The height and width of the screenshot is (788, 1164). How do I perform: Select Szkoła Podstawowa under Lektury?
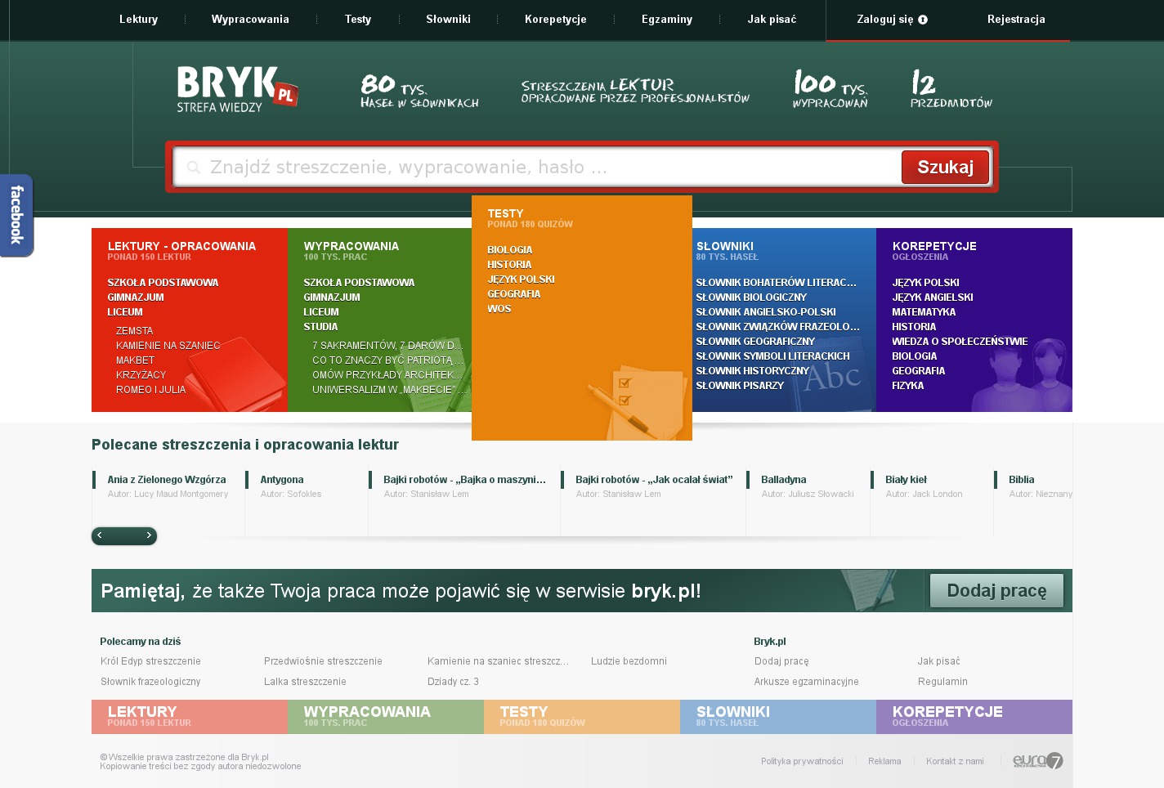[163, 283]
